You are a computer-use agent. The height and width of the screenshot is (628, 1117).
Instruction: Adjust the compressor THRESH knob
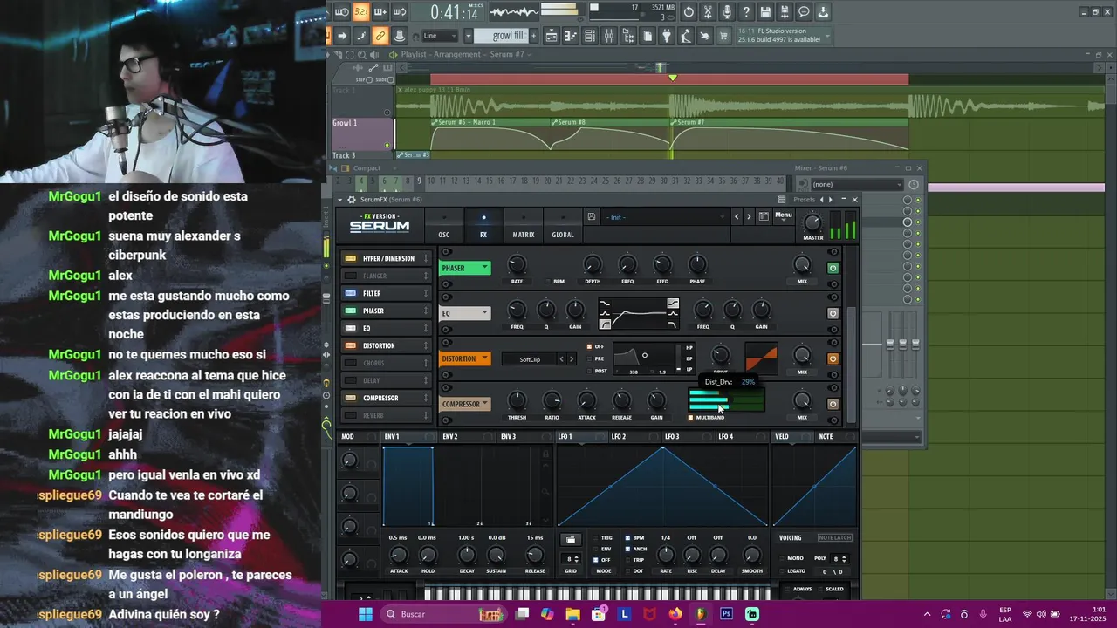(517, 401)
